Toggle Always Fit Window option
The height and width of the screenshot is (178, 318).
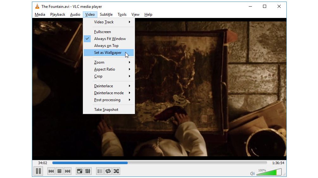[x=109, y=39]
